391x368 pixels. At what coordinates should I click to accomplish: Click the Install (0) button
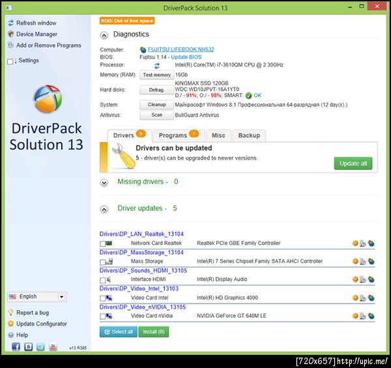click(x=154, y=332)
